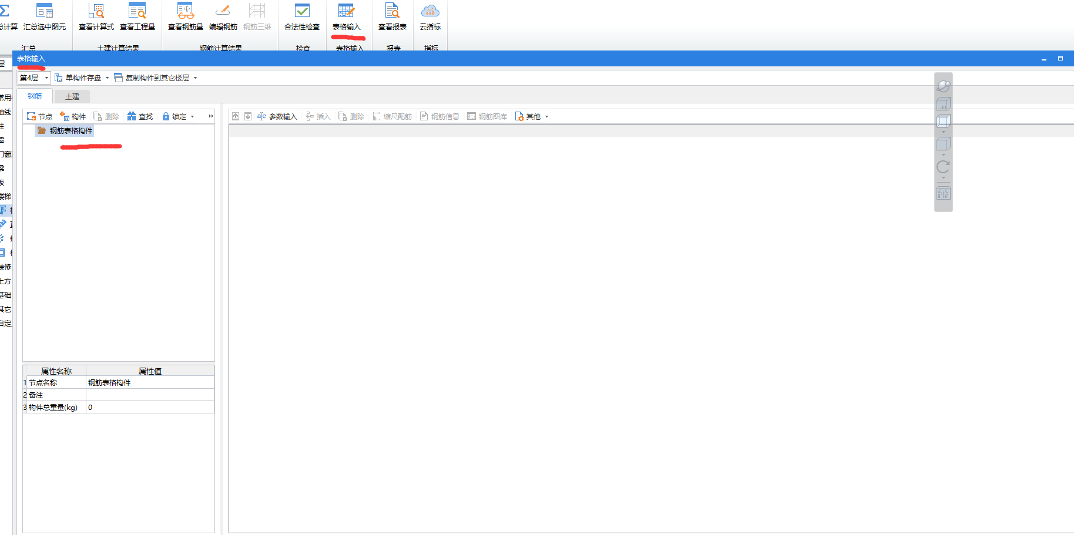The width and height of the screenshot is (1074, 535).
Task: Expand the arrow under the solid cube icon
Action: [944, 154]
